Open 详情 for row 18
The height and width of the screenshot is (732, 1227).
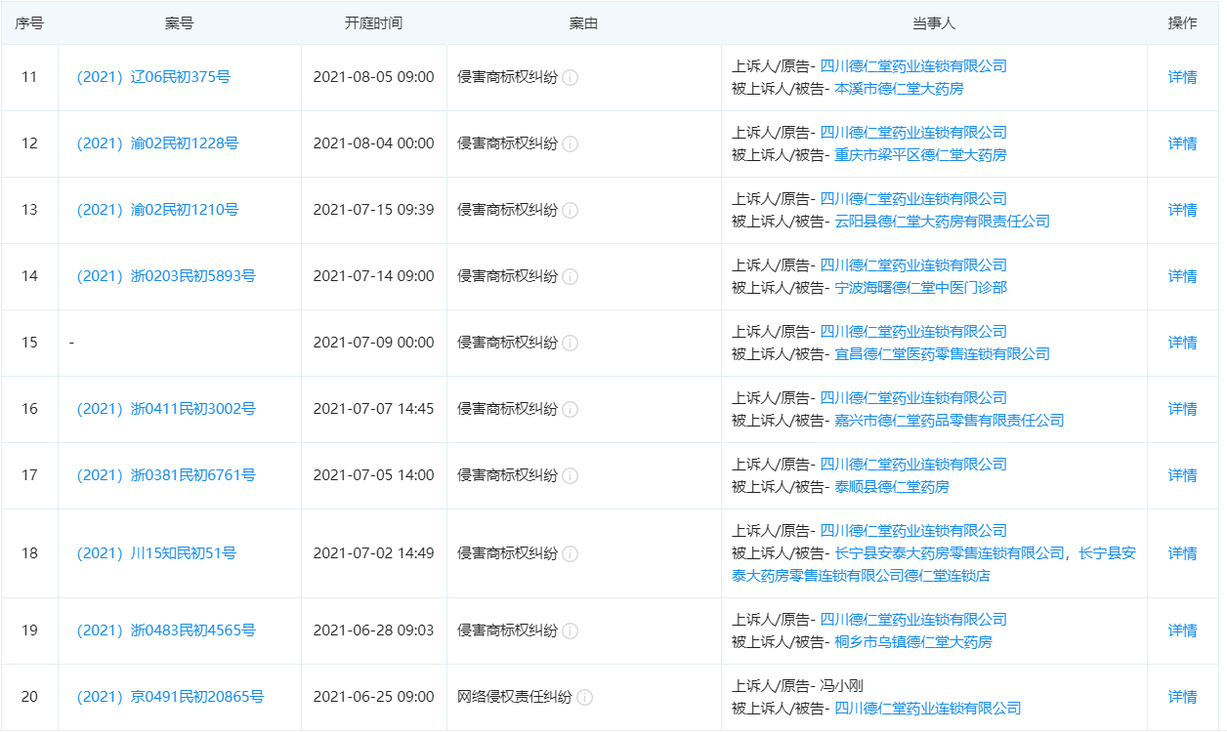(1183, 553)
